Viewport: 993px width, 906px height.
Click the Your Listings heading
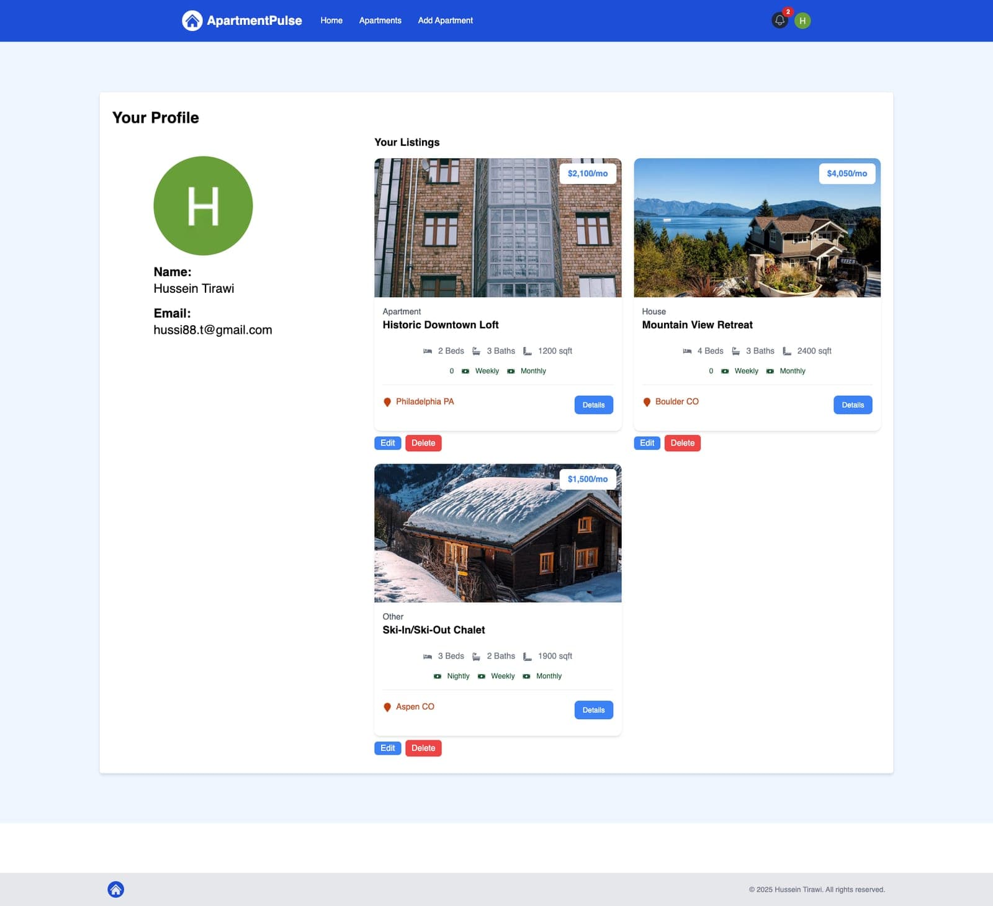click(x=407, y=142)
